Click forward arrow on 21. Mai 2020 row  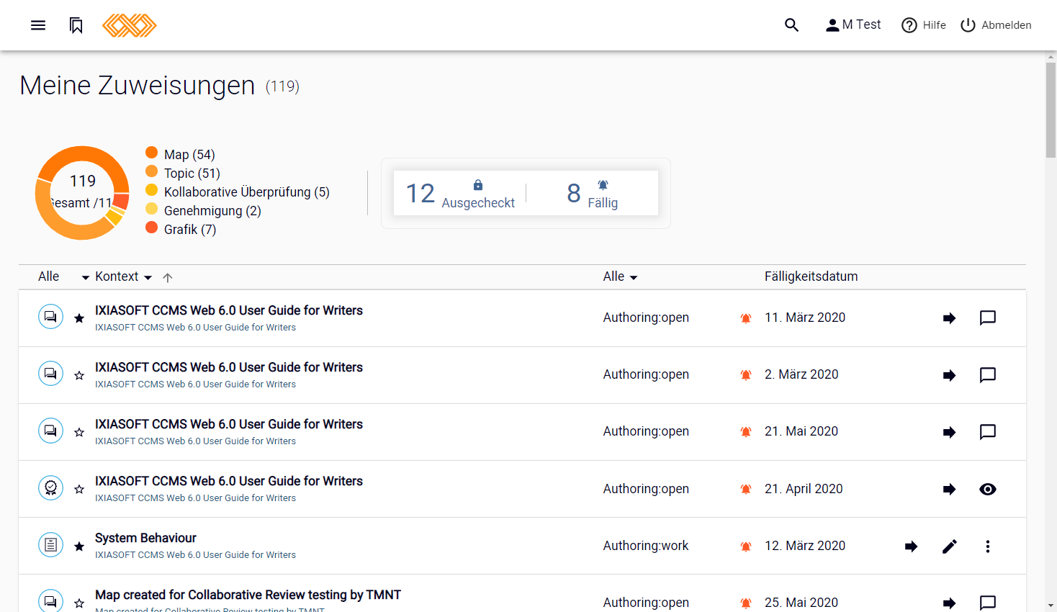950,432
